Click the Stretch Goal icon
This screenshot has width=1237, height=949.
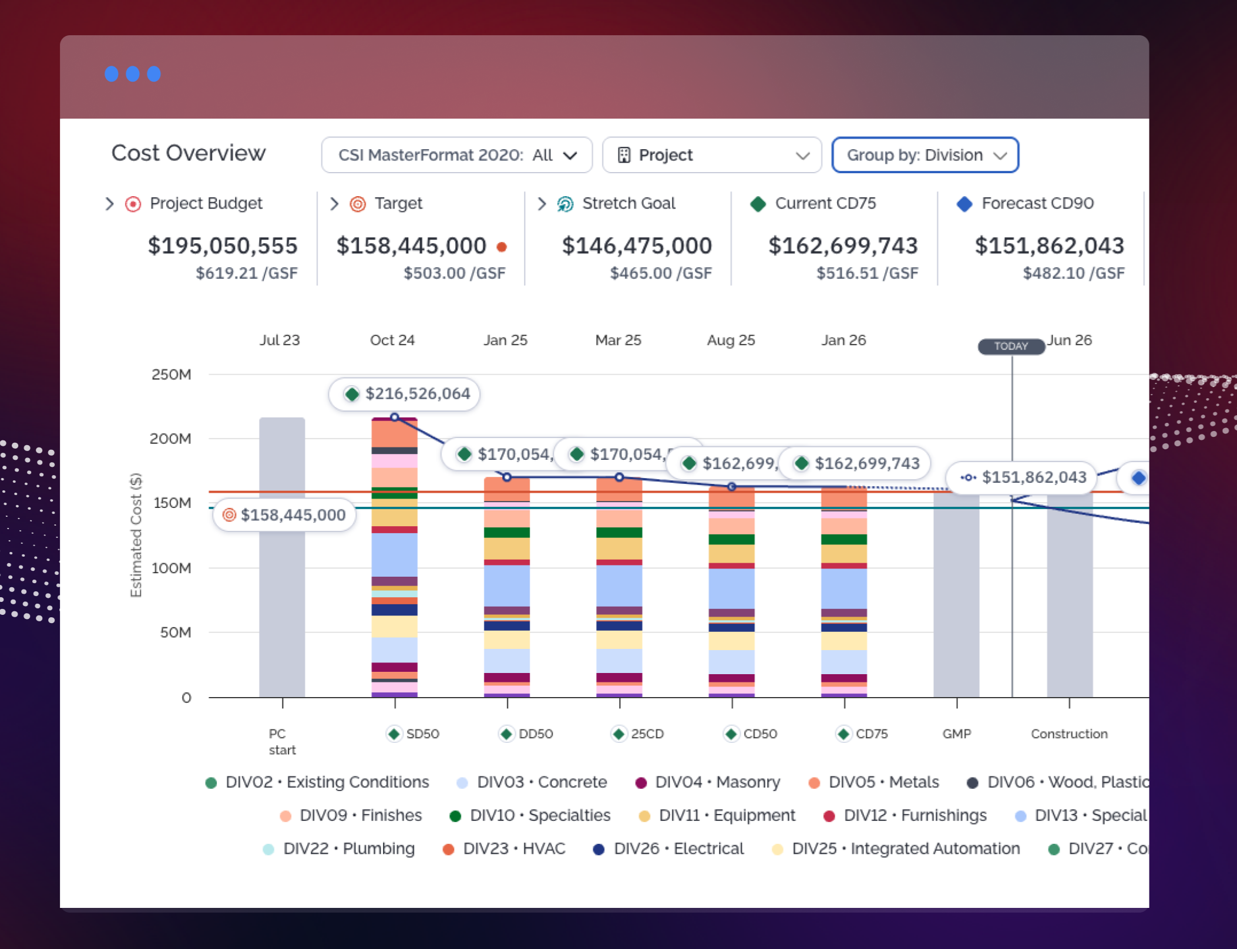pos(565,204)
